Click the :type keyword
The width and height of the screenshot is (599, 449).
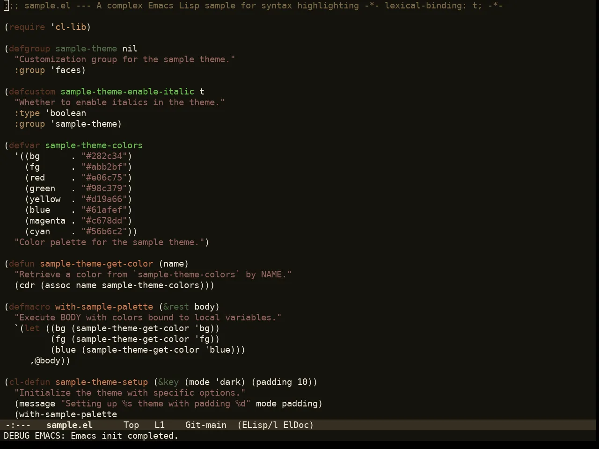click(x=27, y=113)
